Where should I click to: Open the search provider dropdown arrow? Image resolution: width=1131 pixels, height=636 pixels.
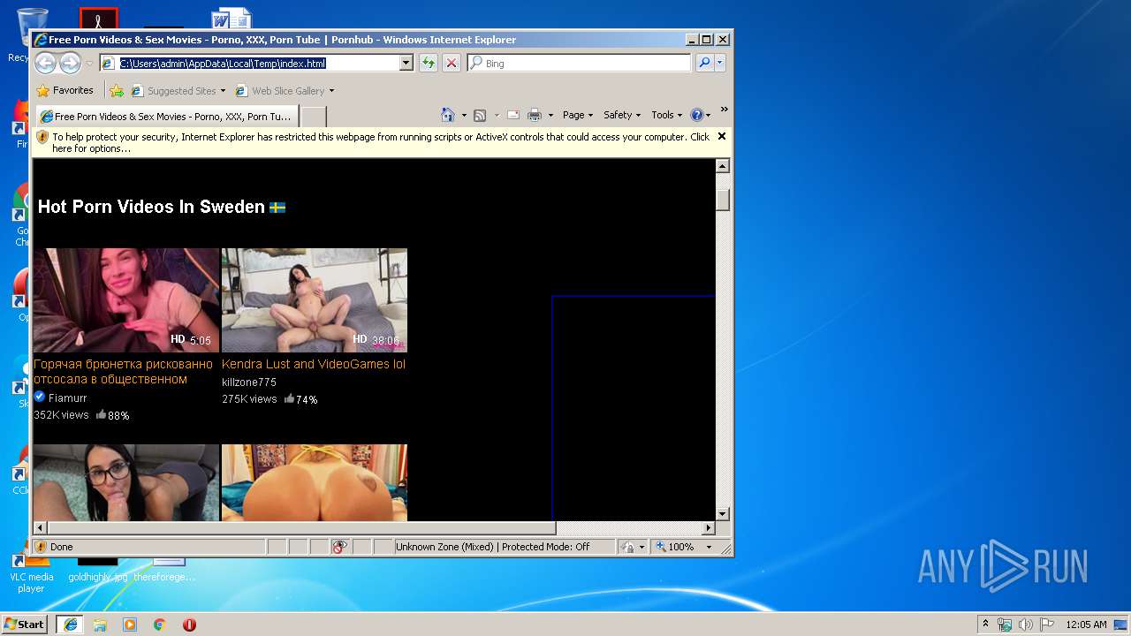720,63
